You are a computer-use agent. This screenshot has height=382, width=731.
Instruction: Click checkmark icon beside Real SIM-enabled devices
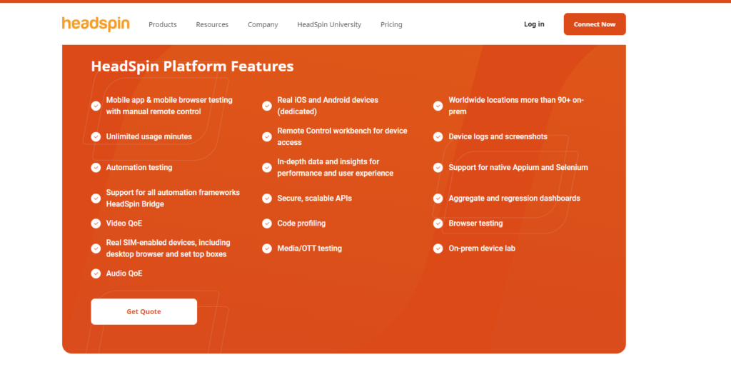(96, 248)
